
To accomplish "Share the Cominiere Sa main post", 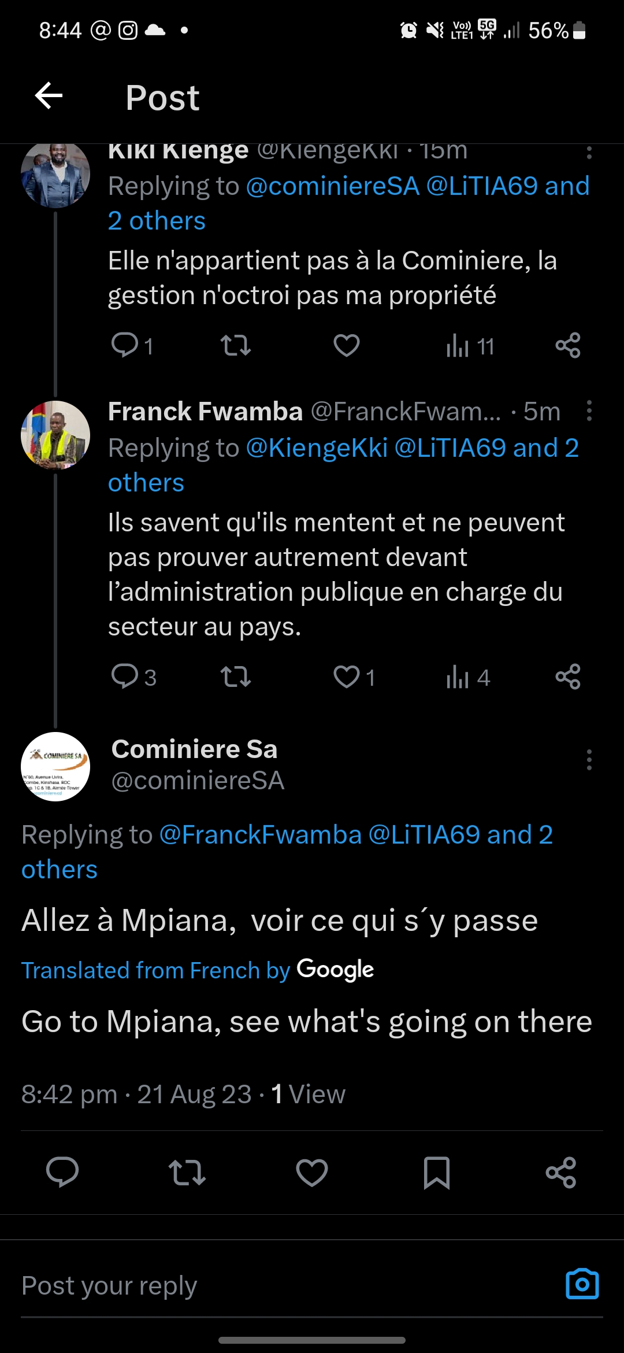I will [x=560, y=1173].
